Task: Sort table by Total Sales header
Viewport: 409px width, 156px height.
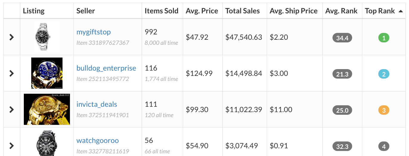Action: pyautogui.click(x=242, y=11)
